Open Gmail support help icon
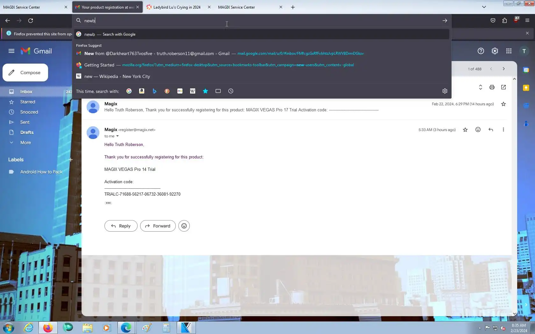The image size is (535, 334). pos(481,51)
